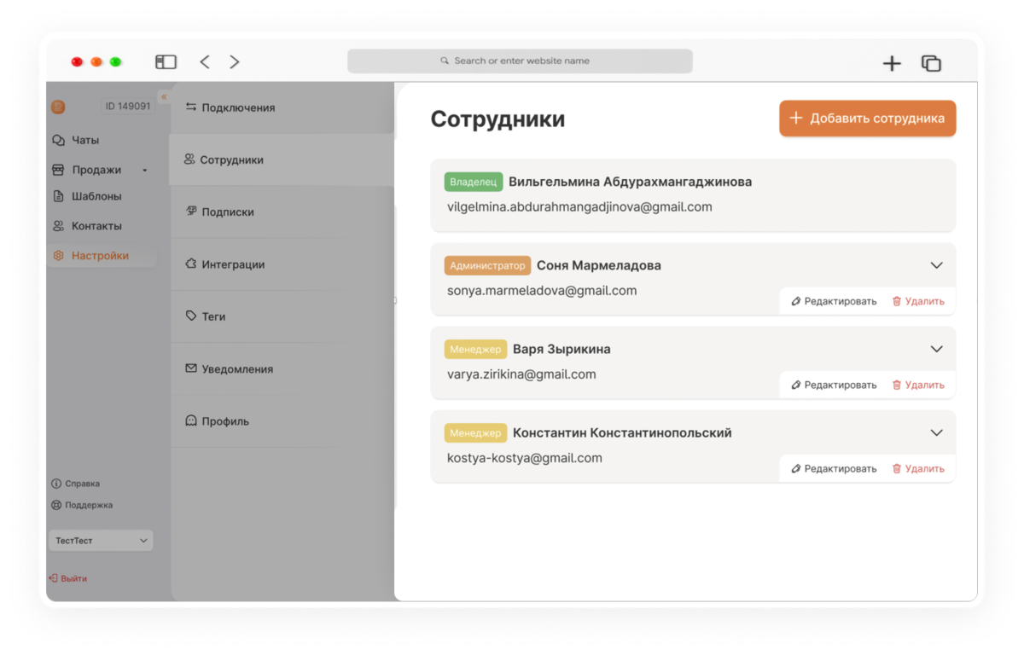Click Редактировать for Варя Зырикина
This screenshot has width=1024, height=655.
click(x=834, y=385)
